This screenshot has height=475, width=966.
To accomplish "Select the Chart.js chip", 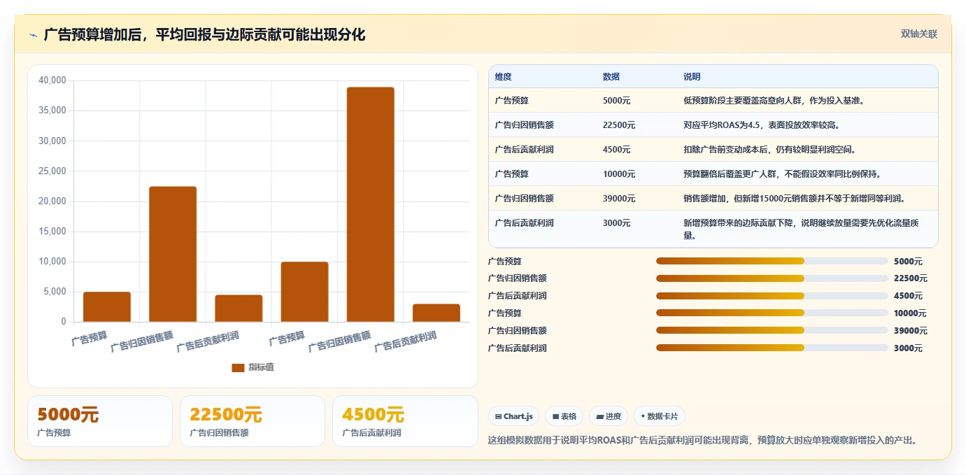I will tap(514, 416).
